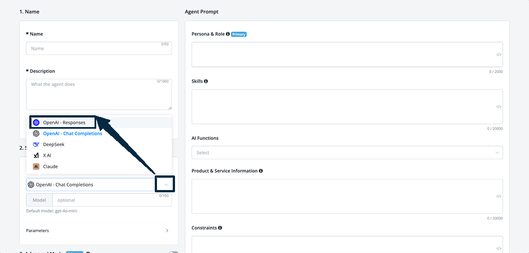This screenshot has width=529, height=253.
Task: Open the Skills info icon
Action: (x=206, y=81)
